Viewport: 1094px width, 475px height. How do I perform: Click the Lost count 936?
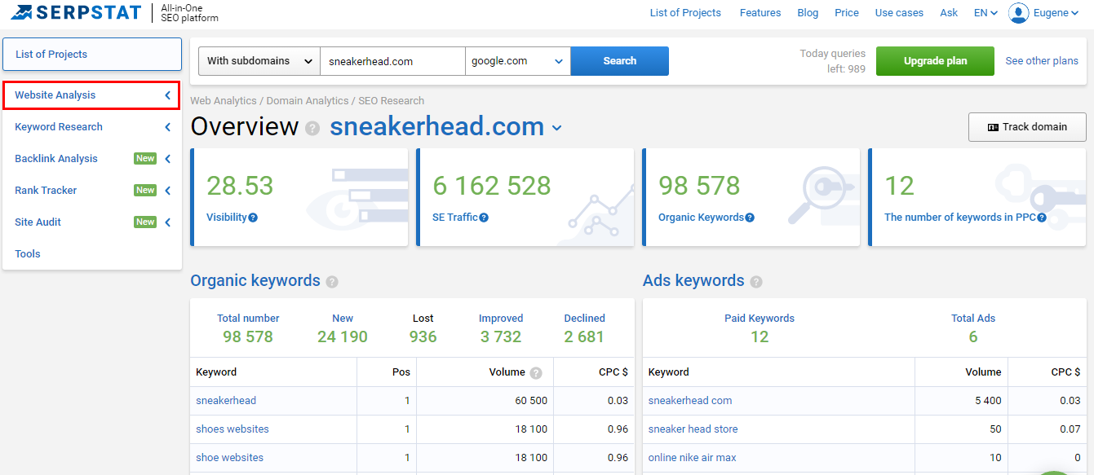(x=423, y=336)
